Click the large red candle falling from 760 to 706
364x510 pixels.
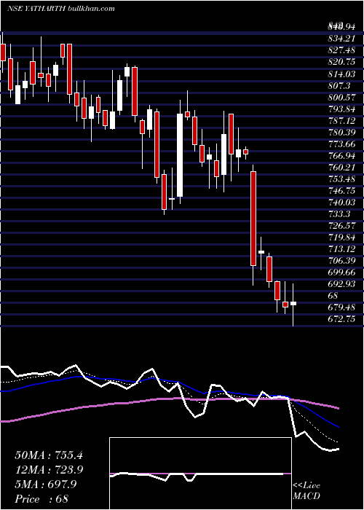[x=253, y=219]
